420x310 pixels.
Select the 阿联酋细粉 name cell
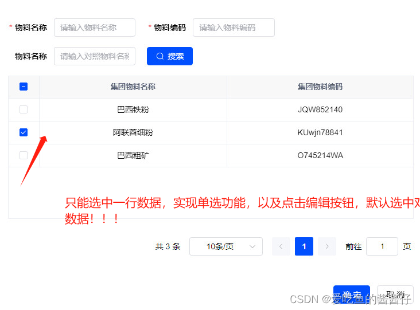click(133, 133)
